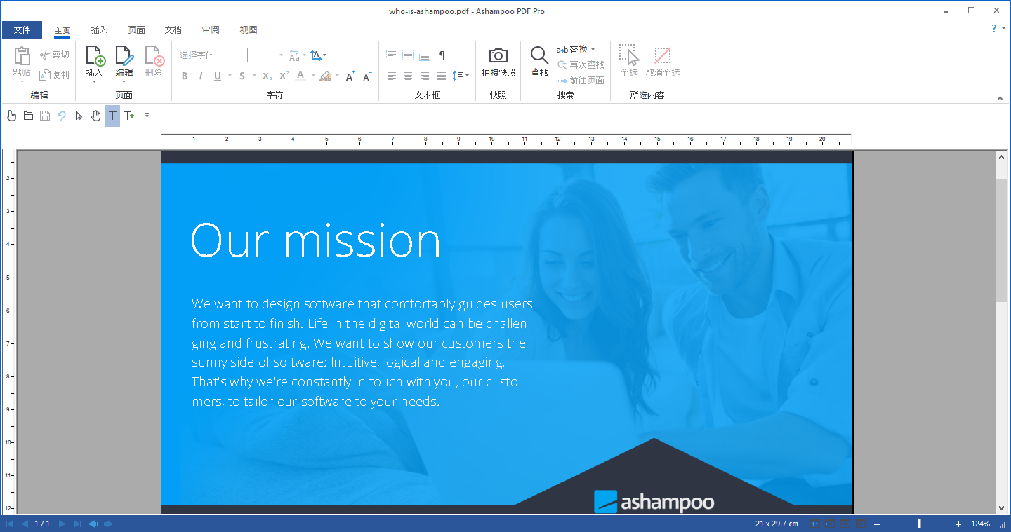Expand the Insert (插入) page dropdown arrow
The width and height of the screenshot is (1011, 532).
pyautogui.click(x=94, y=82)
